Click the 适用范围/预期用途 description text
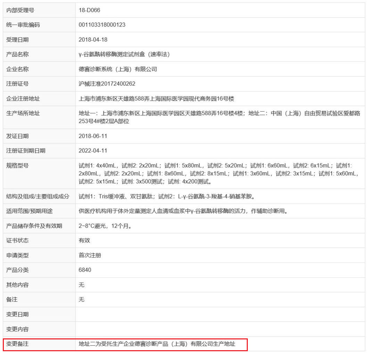This screenshot has width=367, height=354. [183, 211]
